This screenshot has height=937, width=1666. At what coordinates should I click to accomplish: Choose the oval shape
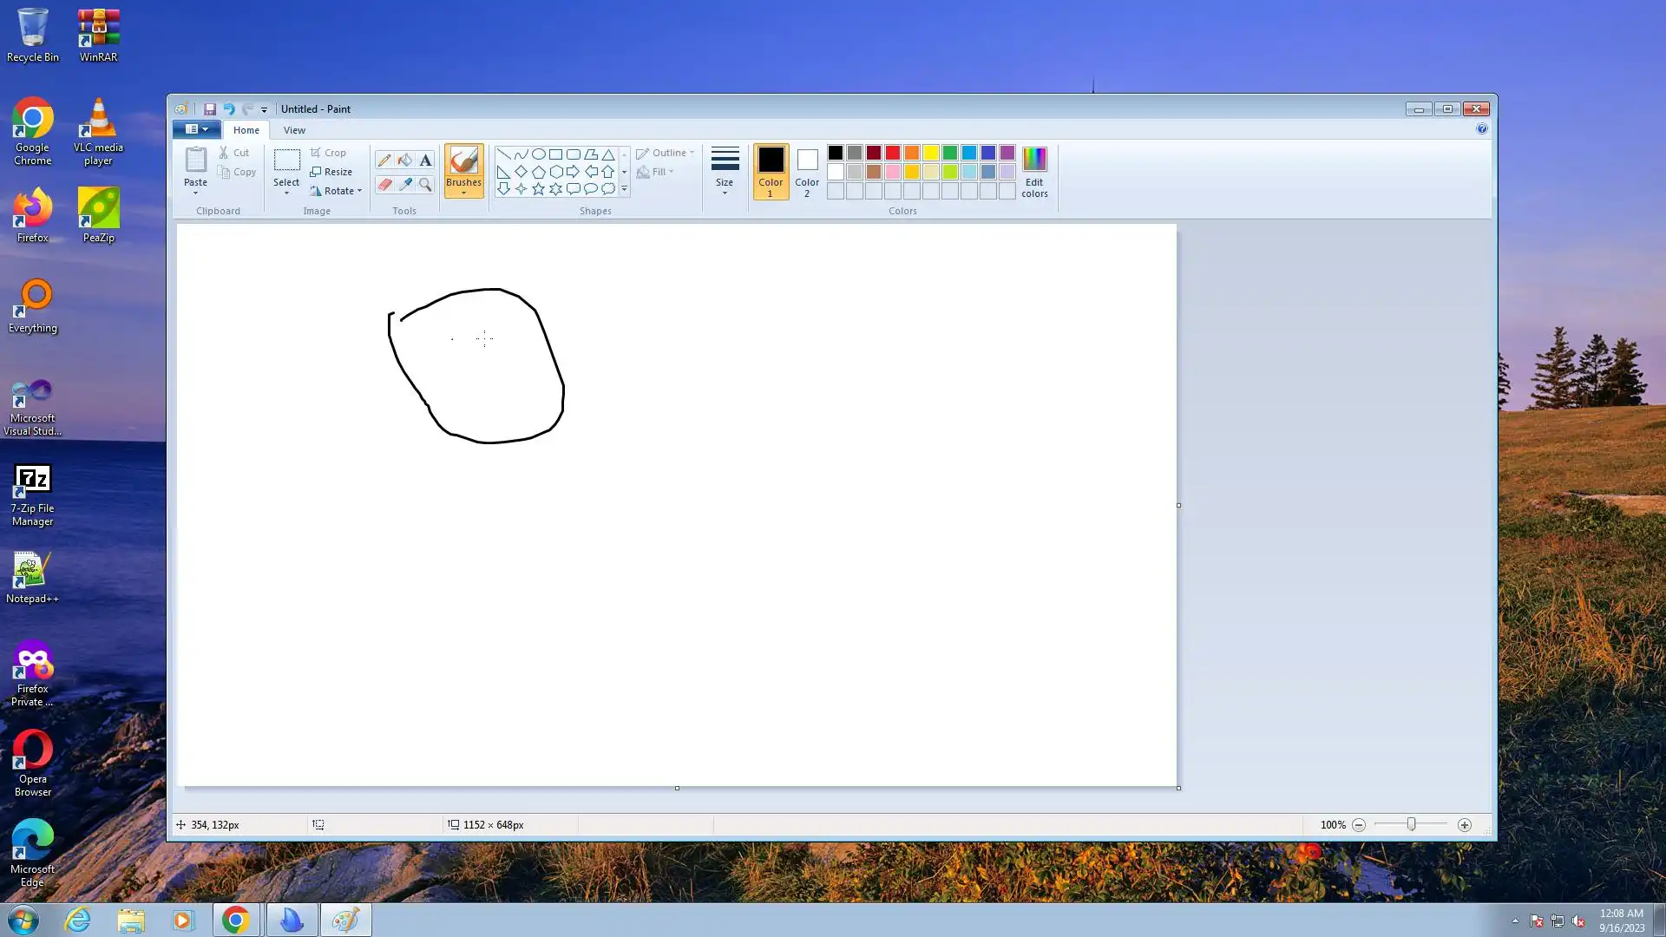coord(538,154)
